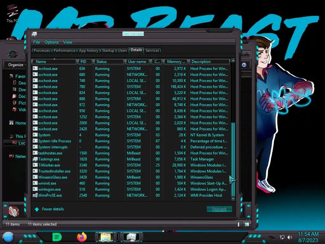Switch to the Services tab
The image size is (325, 244).
point(152,51)
